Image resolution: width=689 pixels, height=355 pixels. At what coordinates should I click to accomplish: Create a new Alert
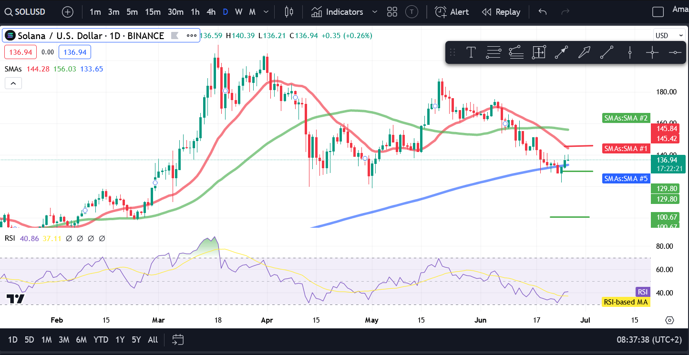(452, 12)
